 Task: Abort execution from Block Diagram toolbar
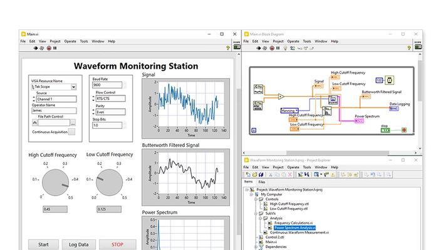point(272,48)
